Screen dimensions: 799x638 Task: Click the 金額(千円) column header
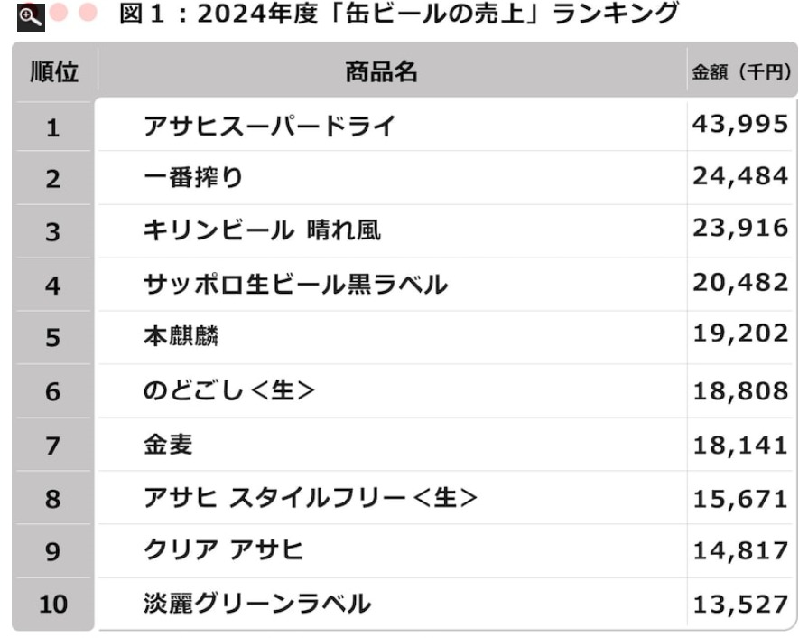click(x=740, y=73)
